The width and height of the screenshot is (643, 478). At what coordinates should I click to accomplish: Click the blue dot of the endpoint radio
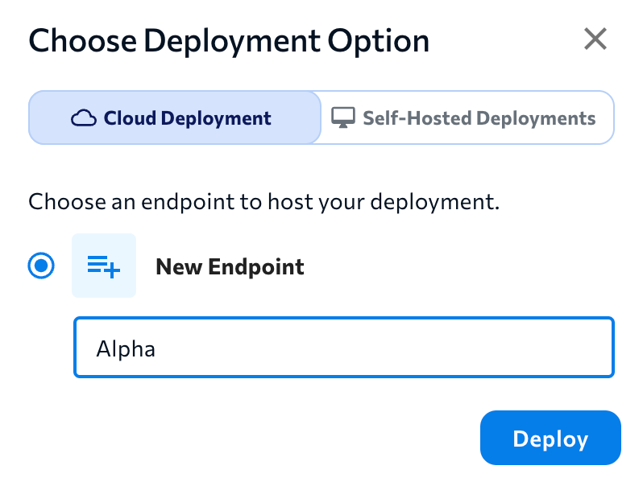pyautogui.click(x=41, y=266)
